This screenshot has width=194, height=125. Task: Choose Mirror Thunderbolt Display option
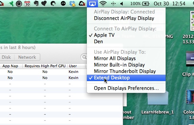click(x=126, y=71)
